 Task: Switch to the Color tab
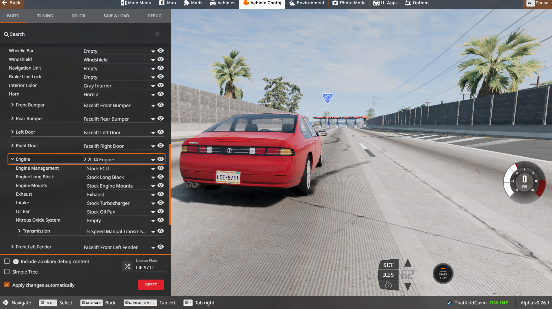point(79,16)
